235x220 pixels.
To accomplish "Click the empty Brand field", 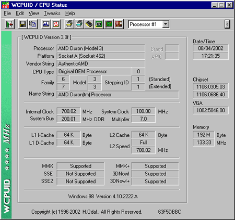I will [x=172, y=48].
